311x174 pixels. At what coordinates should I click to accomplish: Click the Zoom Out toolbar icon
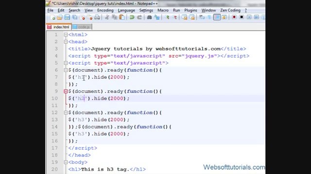click(175, 17)
